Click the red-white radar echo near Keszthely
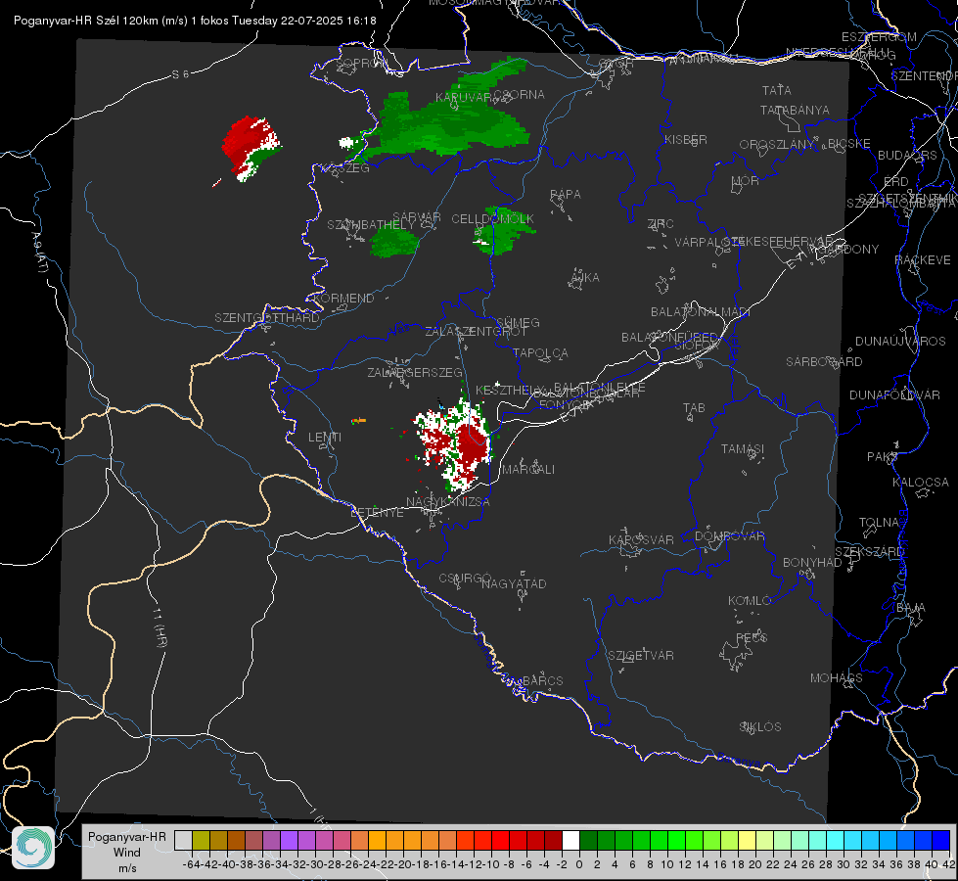The width and height of the screenshot is (958, 881). pos(455,443)
